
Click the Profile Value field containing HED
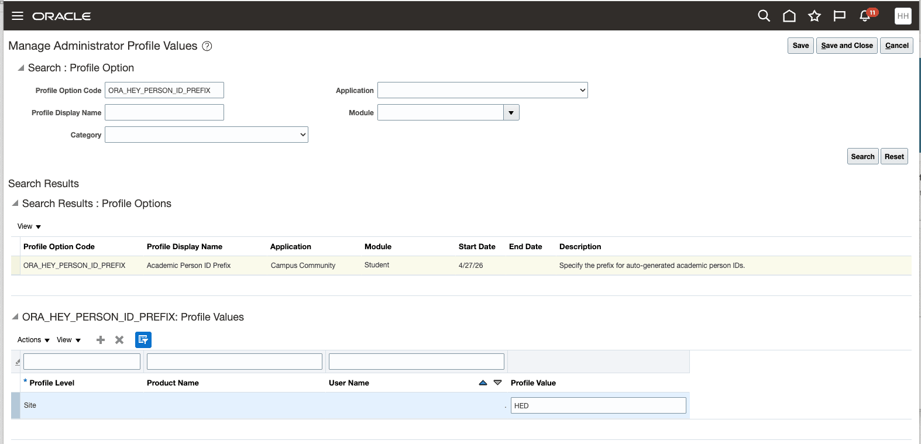click(598, 405)
